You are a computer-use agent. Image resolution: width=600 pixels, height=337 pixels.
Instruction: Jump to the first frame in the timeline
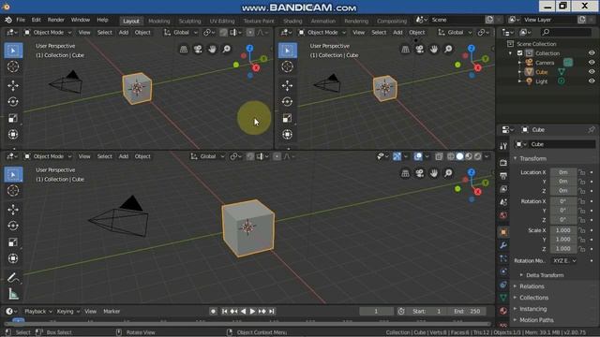coord(225,312)
